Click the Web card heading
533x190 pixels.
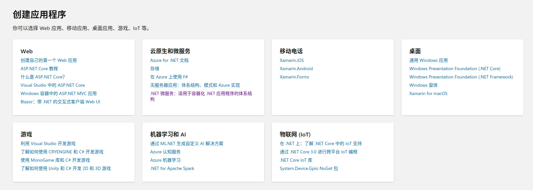pyautogui.click(x=26, y=51)
